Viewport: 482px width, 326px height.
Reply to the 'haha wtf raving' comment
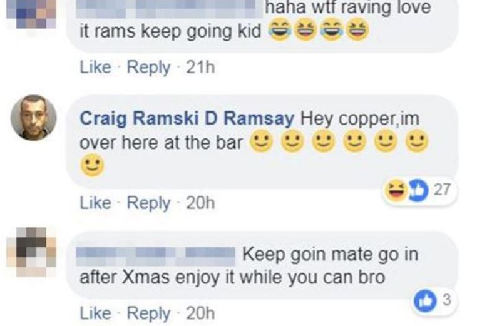148,68
